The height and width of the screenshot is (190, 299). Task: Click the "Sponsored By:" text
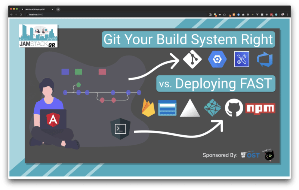pyautogui.click(x=220, y=155)
